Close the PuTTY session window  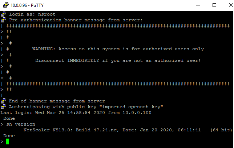[x=225, y=5]
